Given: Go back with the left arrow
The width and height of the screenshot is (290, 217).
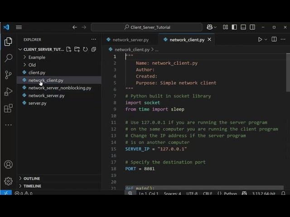Looking at the screenshot, I should 75,27.
